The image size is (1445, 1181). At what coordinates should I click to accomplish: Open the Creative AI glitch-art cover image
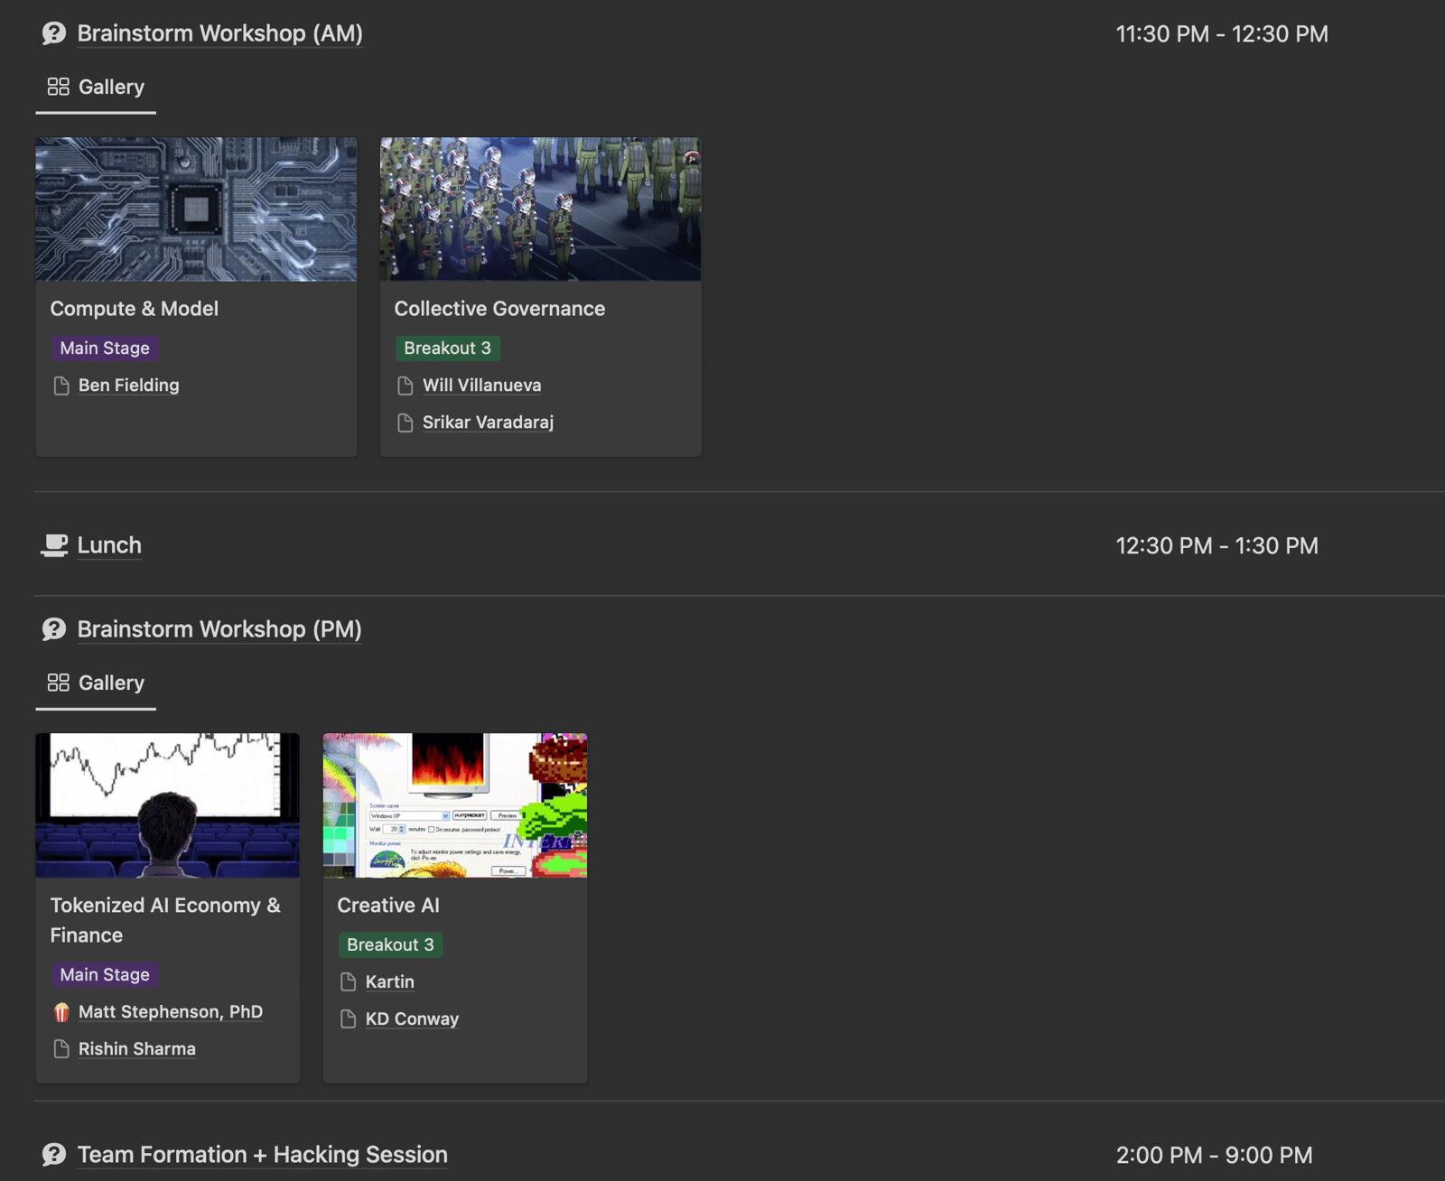point(455,804)
